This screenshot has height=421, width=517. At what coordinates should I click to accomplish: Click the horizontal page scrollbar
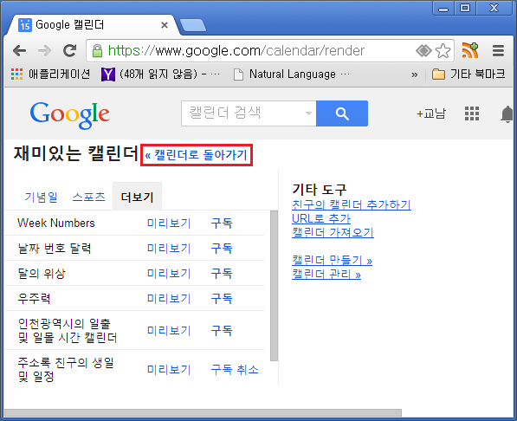click(x=204, y=412)
